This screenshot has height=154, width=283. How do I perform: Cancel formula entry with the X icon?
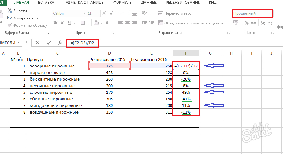(x=38, y=43)
